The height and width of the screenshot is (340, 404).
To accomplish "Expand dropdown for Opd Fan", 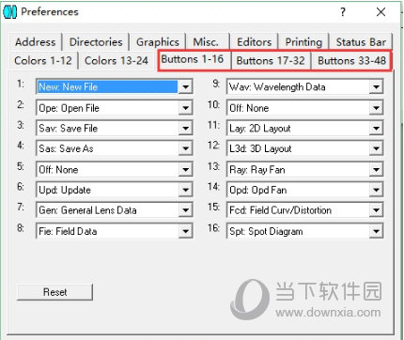I will (376, 190).
